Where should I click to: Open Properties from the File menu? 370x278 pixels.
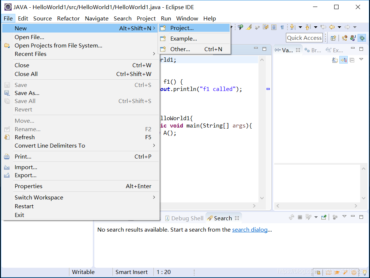click(80, 186)
